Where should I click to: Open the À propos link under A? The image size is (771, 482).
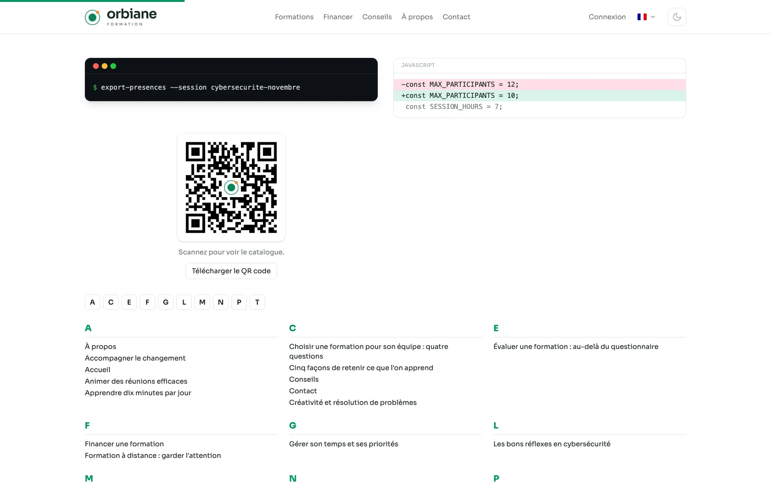pyautogui.click(x=100, y=347)
